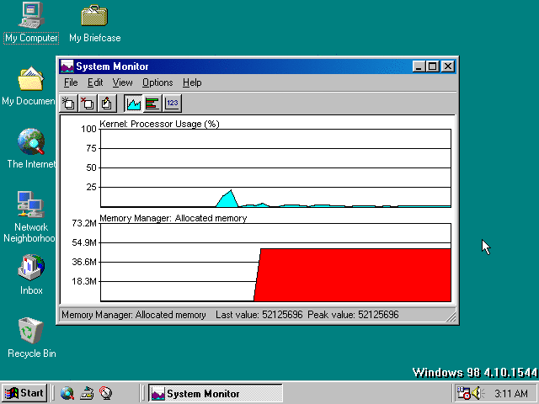Screen dimensions: 539x404
Task: Close the System Monitor window
Action: (x=448, y=66)
